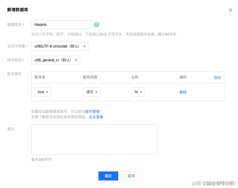This screenshot has height=188, width=238.
Task: Confirm with the 确定 button
Action: (x=108, y=176)
